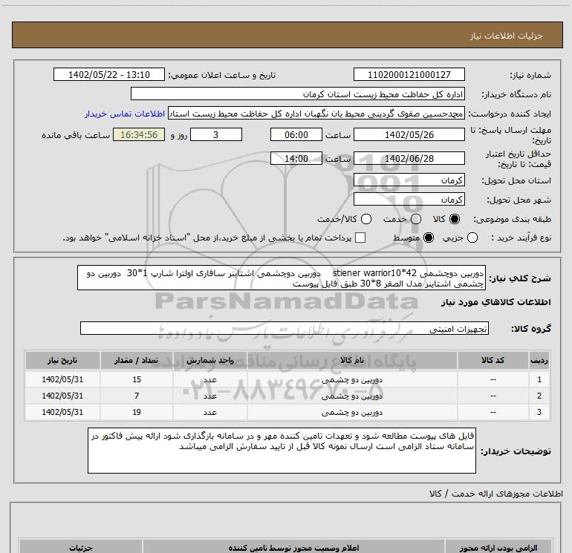Click the announcement date field 1402/05/22 - 13:10
The height and width of the screenshot is (553, 572).
pos(109,75)
